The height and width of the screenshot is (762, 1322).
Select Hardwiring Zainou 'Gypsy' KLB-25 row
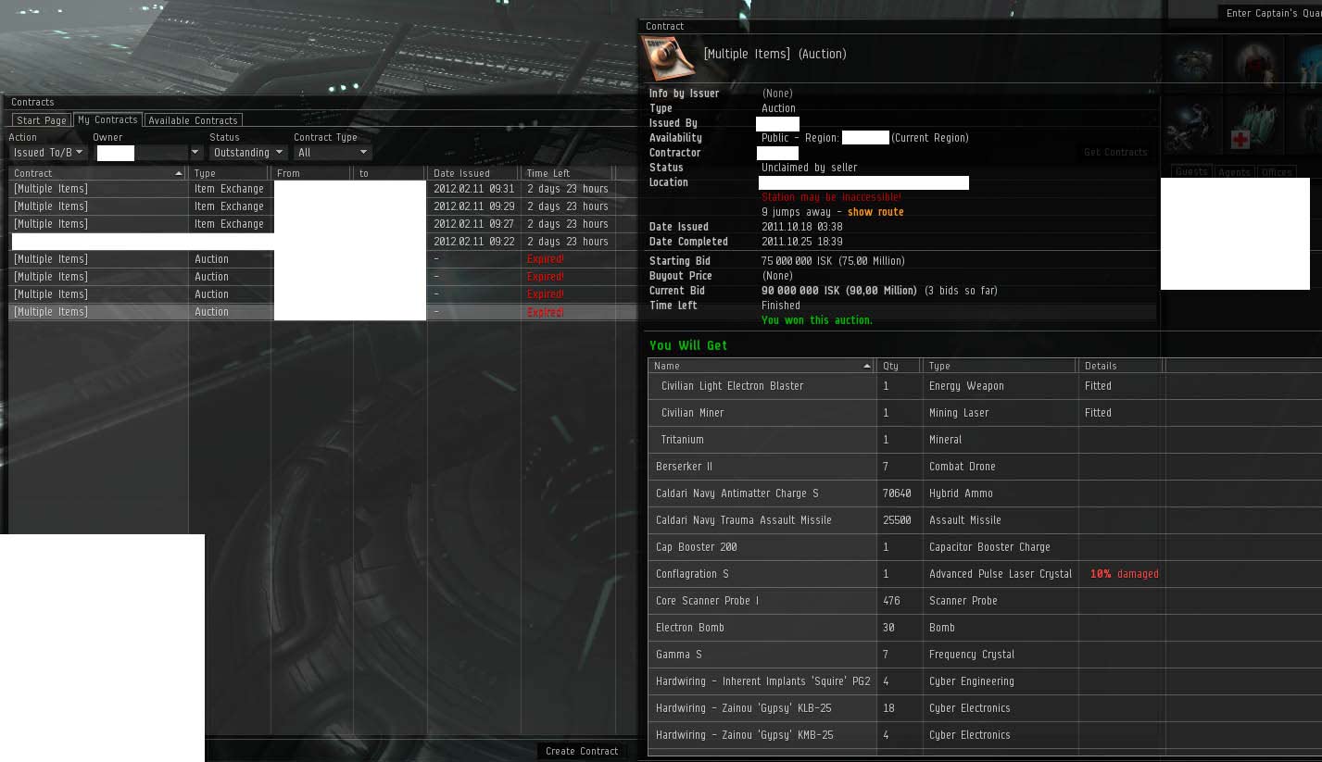point(985,708)
